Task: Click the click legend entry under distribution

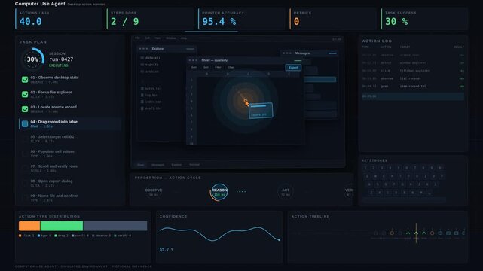Action: pyautogui.click(x=26, y=236)
